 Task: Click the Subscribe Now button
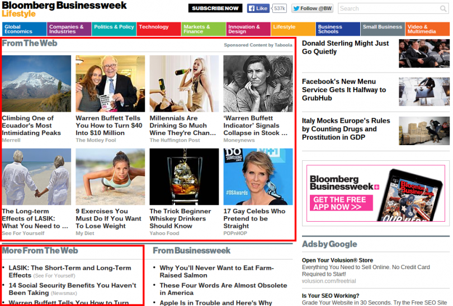(x=215, y=8)
